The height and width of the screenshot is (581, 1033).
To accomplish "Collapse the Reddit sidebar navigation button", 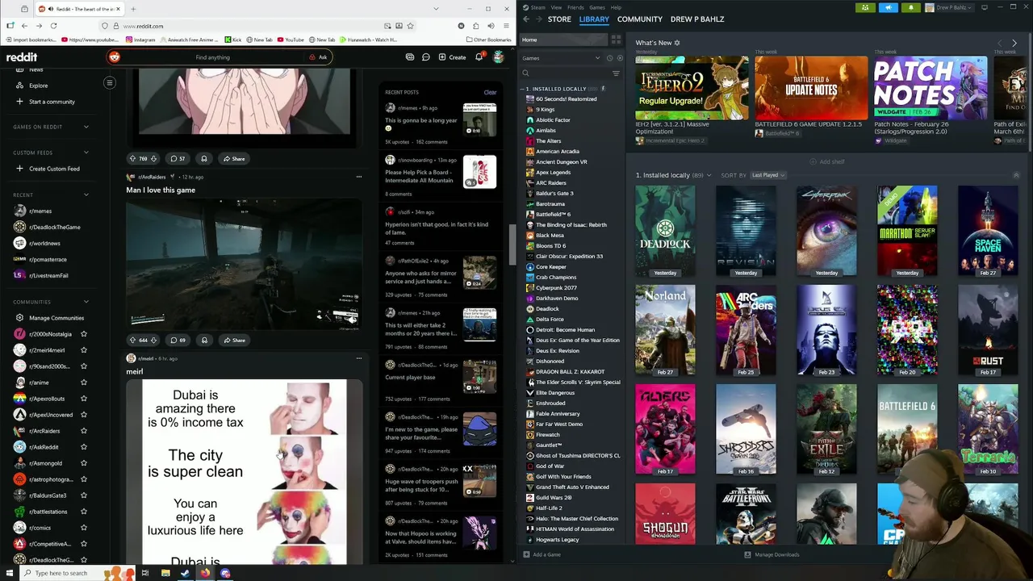I will point(110,82).
